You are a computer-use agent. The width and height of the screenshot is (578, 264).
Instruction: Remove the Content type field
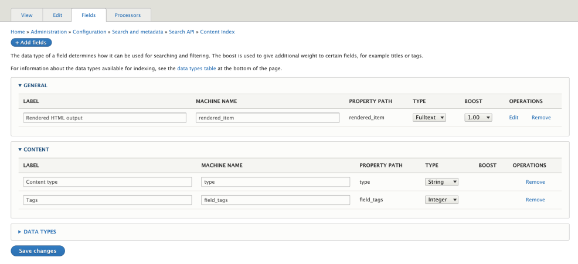tap(535, 182)
